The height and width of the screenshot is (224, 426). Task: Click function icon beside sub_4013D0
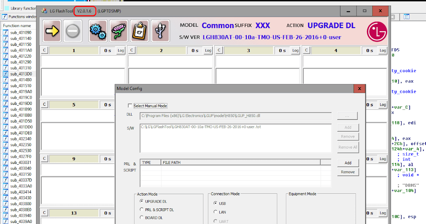(x=6, y=74)
